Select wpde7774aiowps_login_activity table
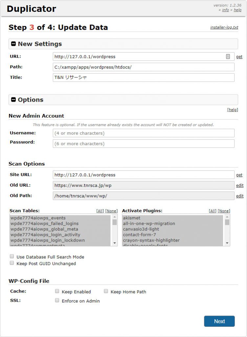The width and height of the screenshot is (247, 337). (60, 235)
